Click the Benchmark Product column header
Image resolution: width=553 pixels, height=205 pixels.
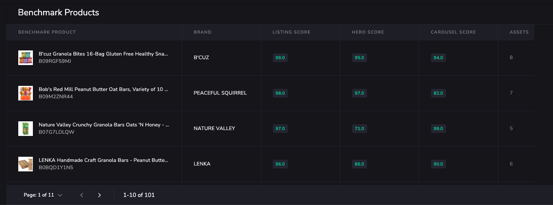(x=47, y=32)
